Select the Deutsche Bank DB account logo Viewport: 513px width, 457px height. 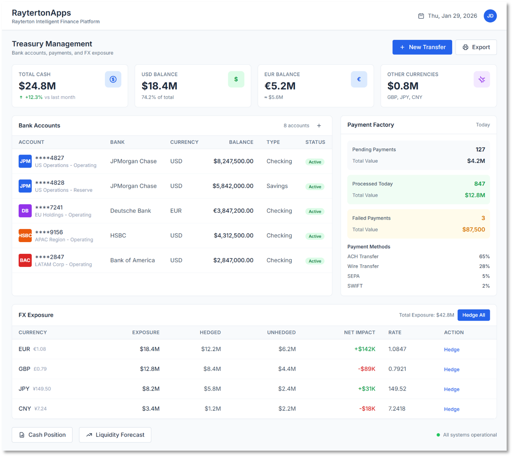point(25,211)
